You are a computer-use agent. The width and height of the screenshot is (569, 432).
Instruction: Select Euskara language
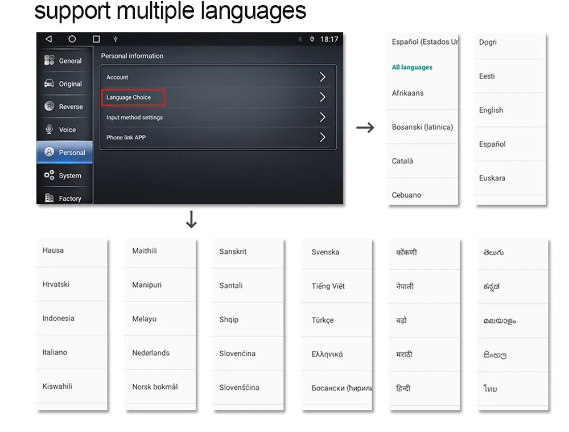pos(510,178)
